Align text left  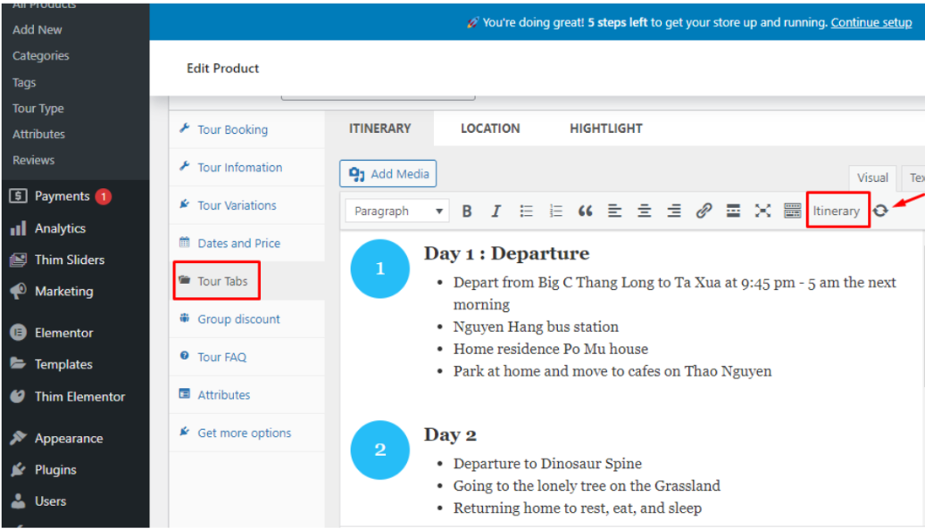(614, 211)
